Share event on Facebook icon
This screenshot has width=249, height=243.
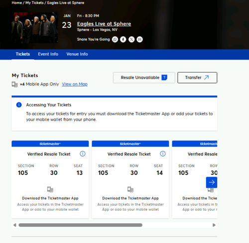coord(123,39)
